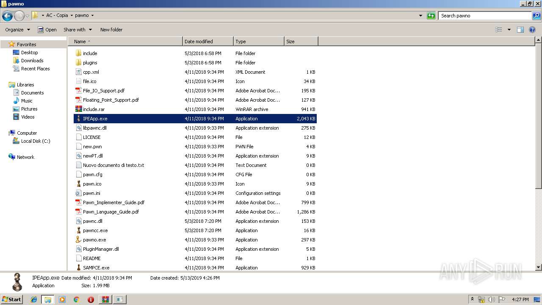Viewport: 542px width, 305px height.
Task: Click the libpawnc.dll file icon
Action: (78, 128)
